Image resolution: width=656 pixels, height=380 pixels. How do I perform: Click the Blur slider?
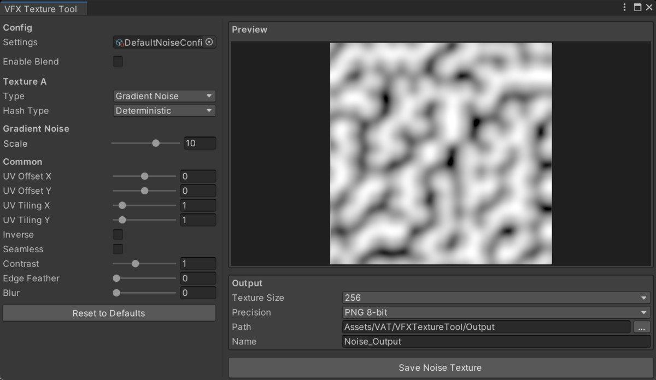coord(144,293)
